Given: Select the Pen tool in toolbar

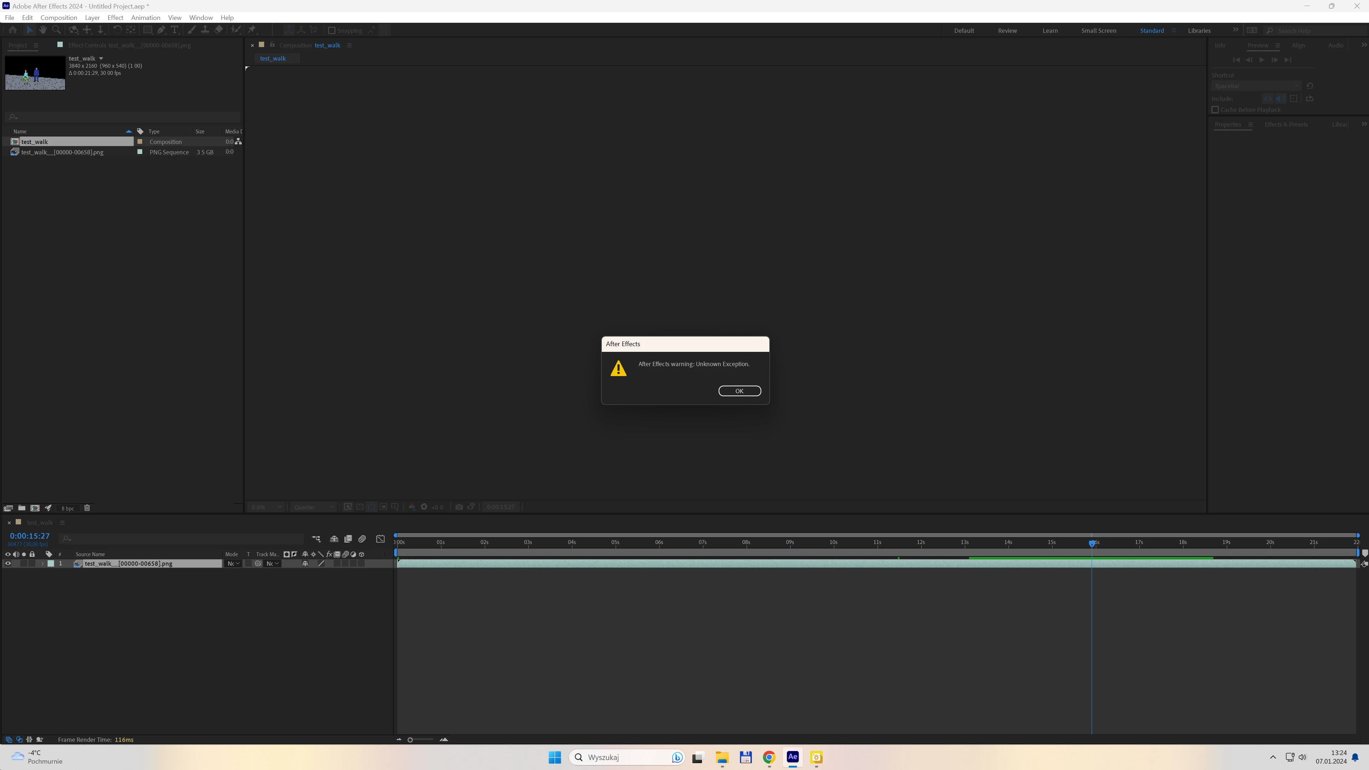Looking at the screenshot, I should [x=161, y=30].
